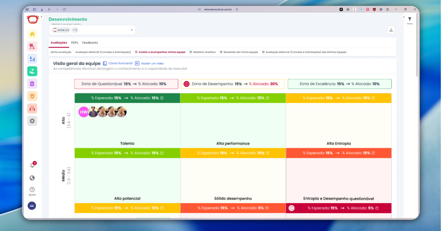
Task: Click the Talento cell label
Action: tap(127, 144)
